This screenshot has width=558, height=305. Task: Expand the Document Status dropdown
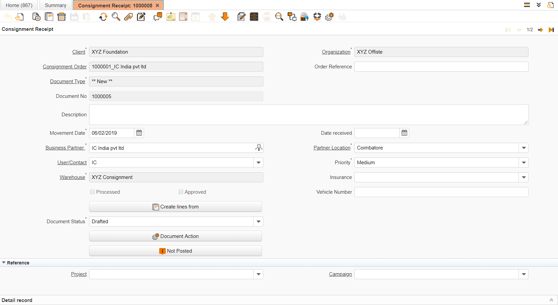[x=258, y=222]
